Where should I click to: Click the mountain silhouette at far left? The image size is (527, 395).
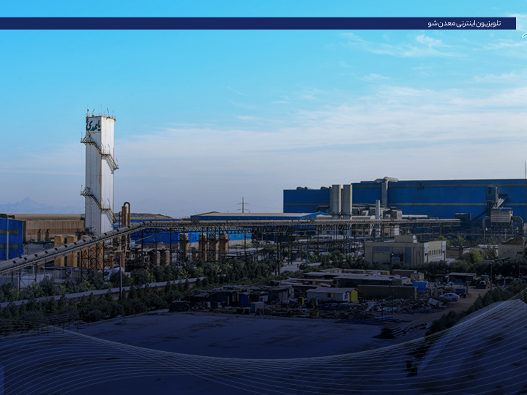point(29,205)
